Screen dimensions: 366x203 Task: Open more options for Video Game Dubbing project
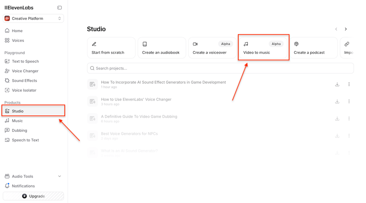(349, 118)
